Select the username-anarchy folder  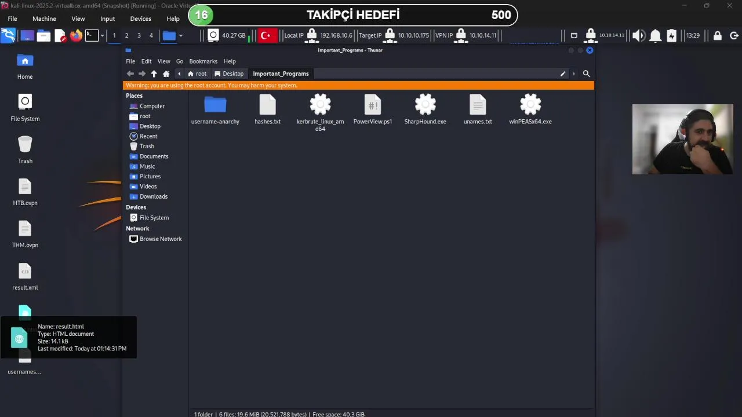(x=215, y=109)
